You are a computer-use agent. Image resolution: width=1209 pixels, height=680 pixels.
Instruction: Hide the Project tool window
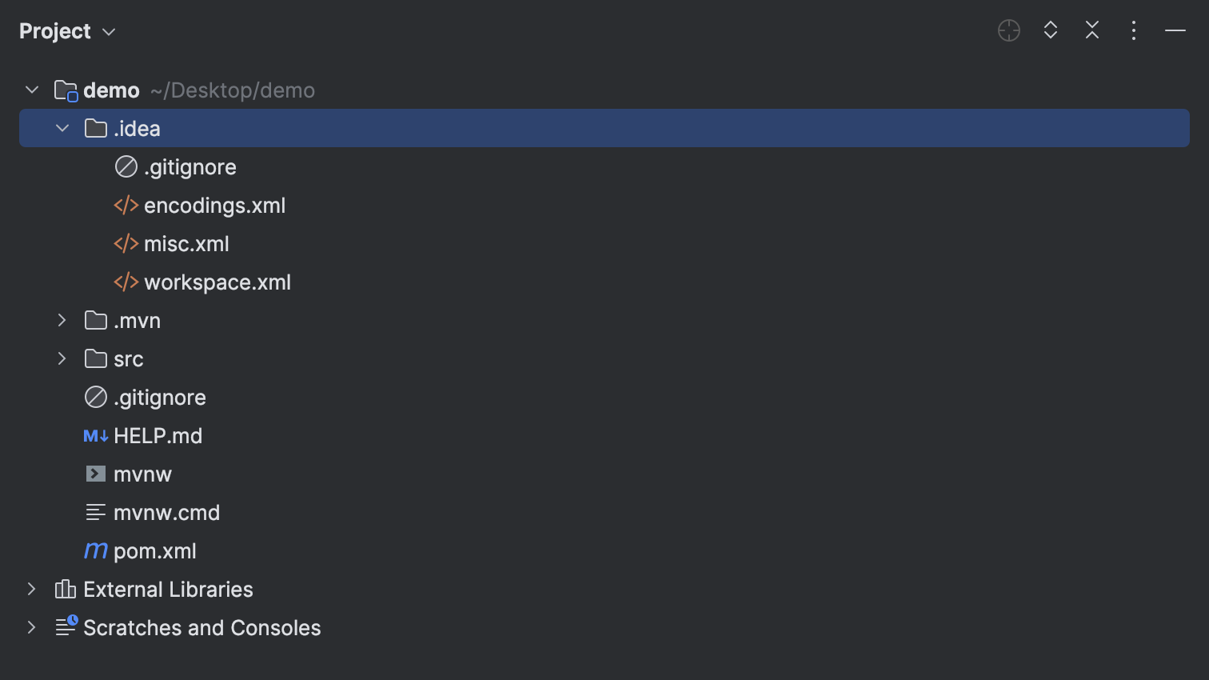click(1175, 31)
